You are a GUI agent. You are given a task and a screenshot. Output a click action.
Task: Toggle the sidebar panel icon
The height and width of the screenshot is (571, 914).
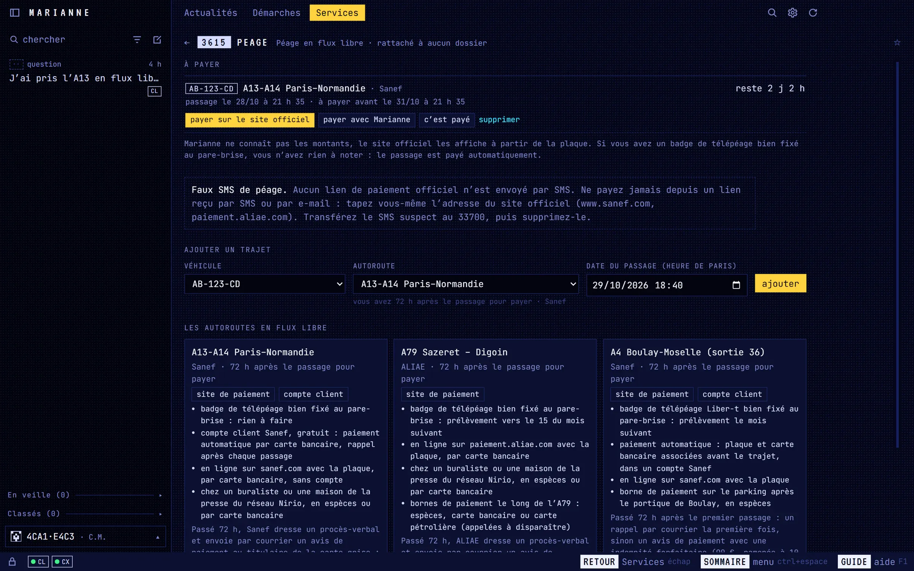point(14,13)
